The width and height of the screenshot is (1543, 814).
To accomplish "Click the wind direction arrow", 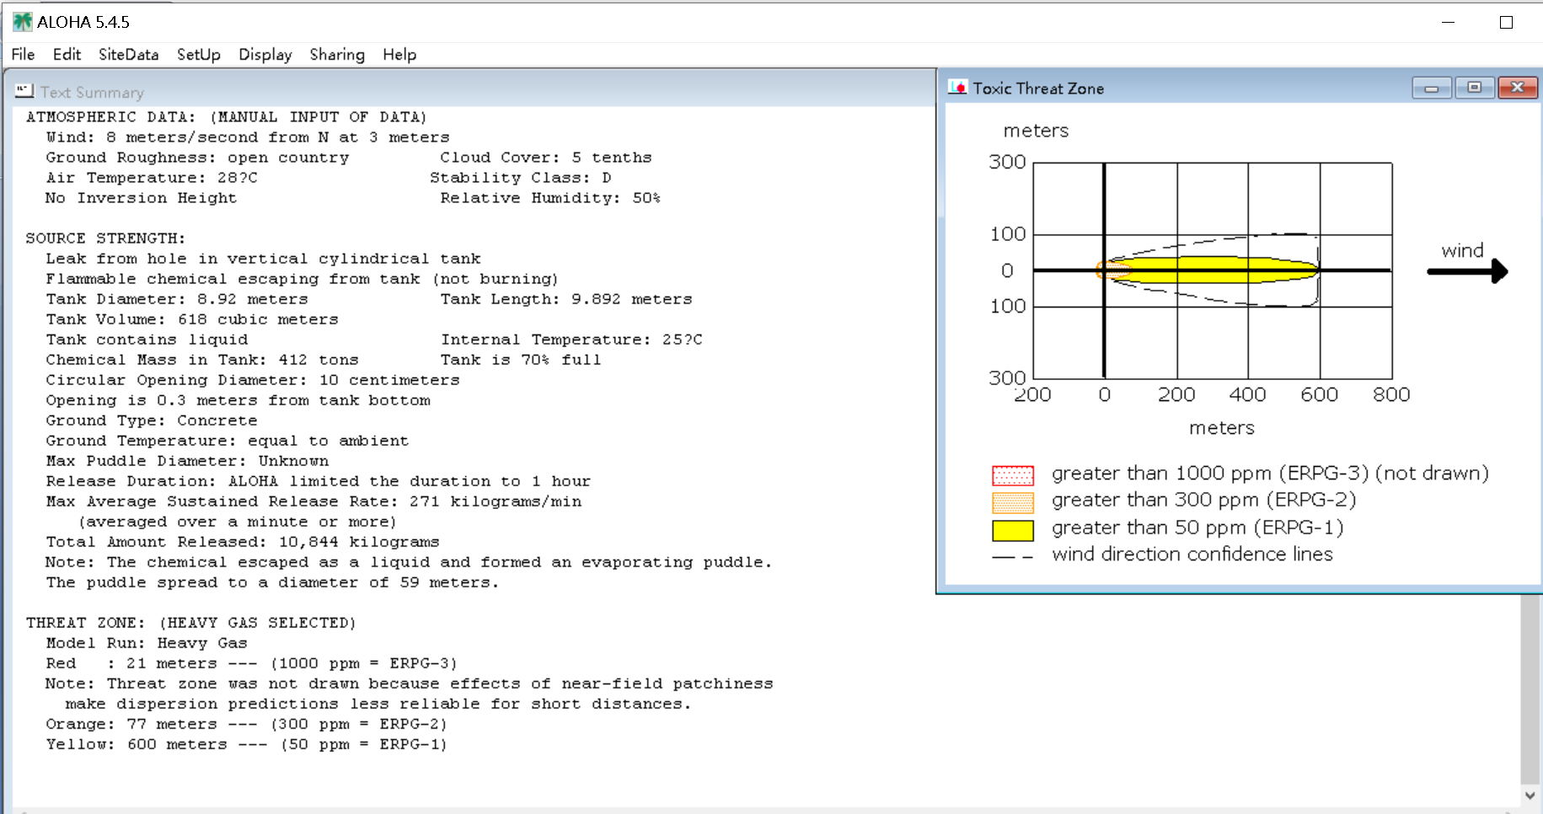I will point(1467,271).
